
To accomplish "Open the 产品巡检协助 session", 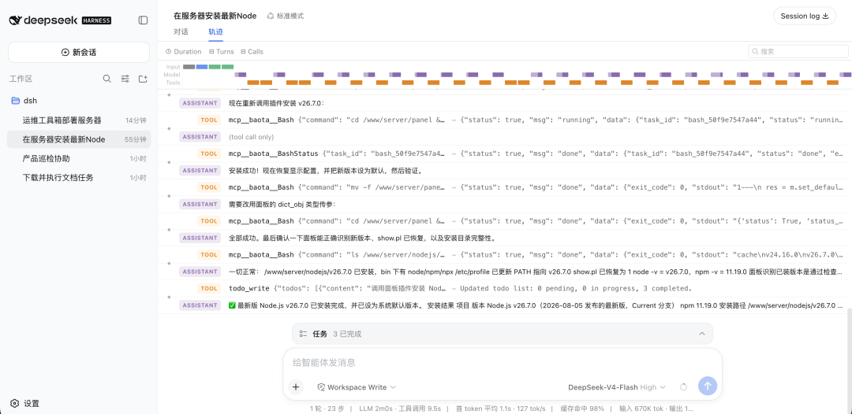I will (x=79, y=158).
